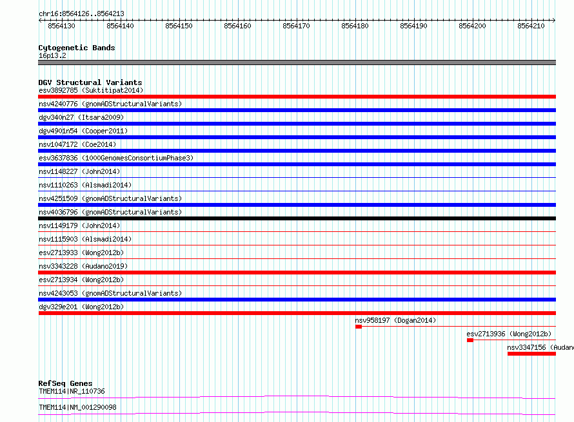Click the blue bar under esv3637836
Screen dimensions: 574x422
[x=297, y=164]
